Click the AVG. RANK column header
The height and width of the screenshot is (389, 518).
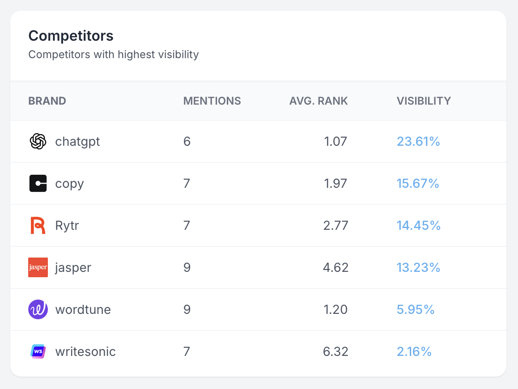(318, 101)
